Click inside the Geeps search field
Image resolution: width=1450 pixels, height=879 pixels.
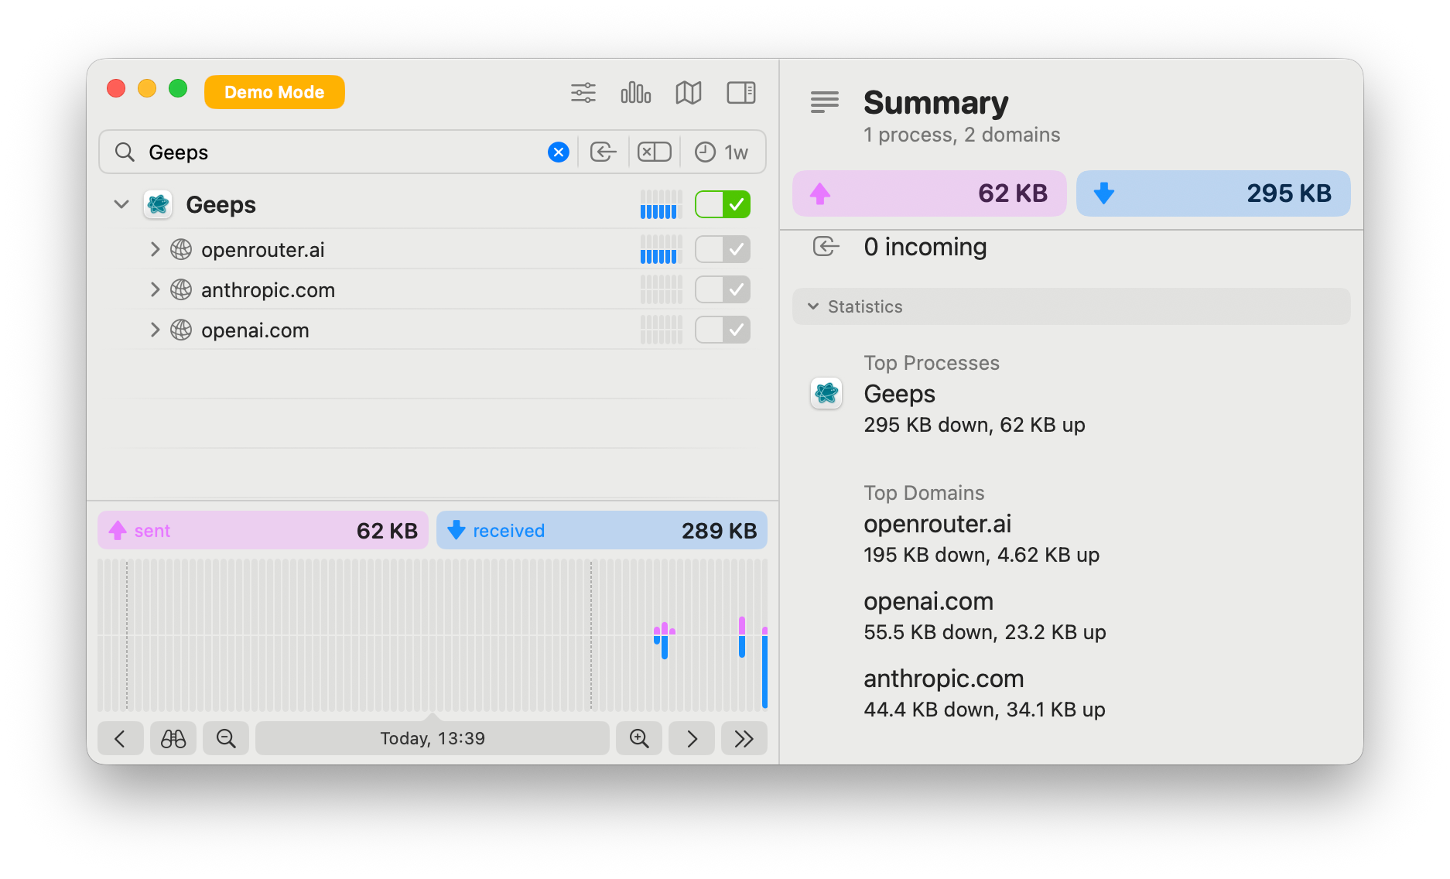(340, 152)
